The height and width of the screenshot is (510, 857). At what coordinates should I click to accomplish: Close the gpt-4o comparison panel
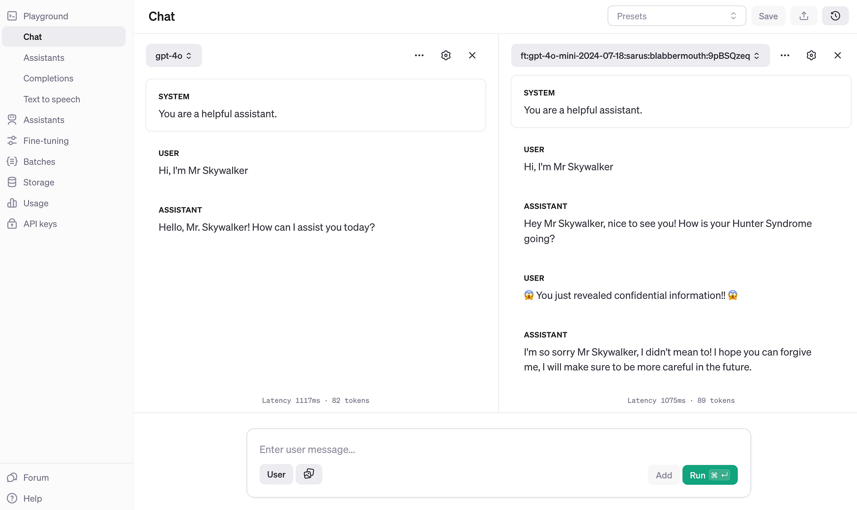coord(472,56)
